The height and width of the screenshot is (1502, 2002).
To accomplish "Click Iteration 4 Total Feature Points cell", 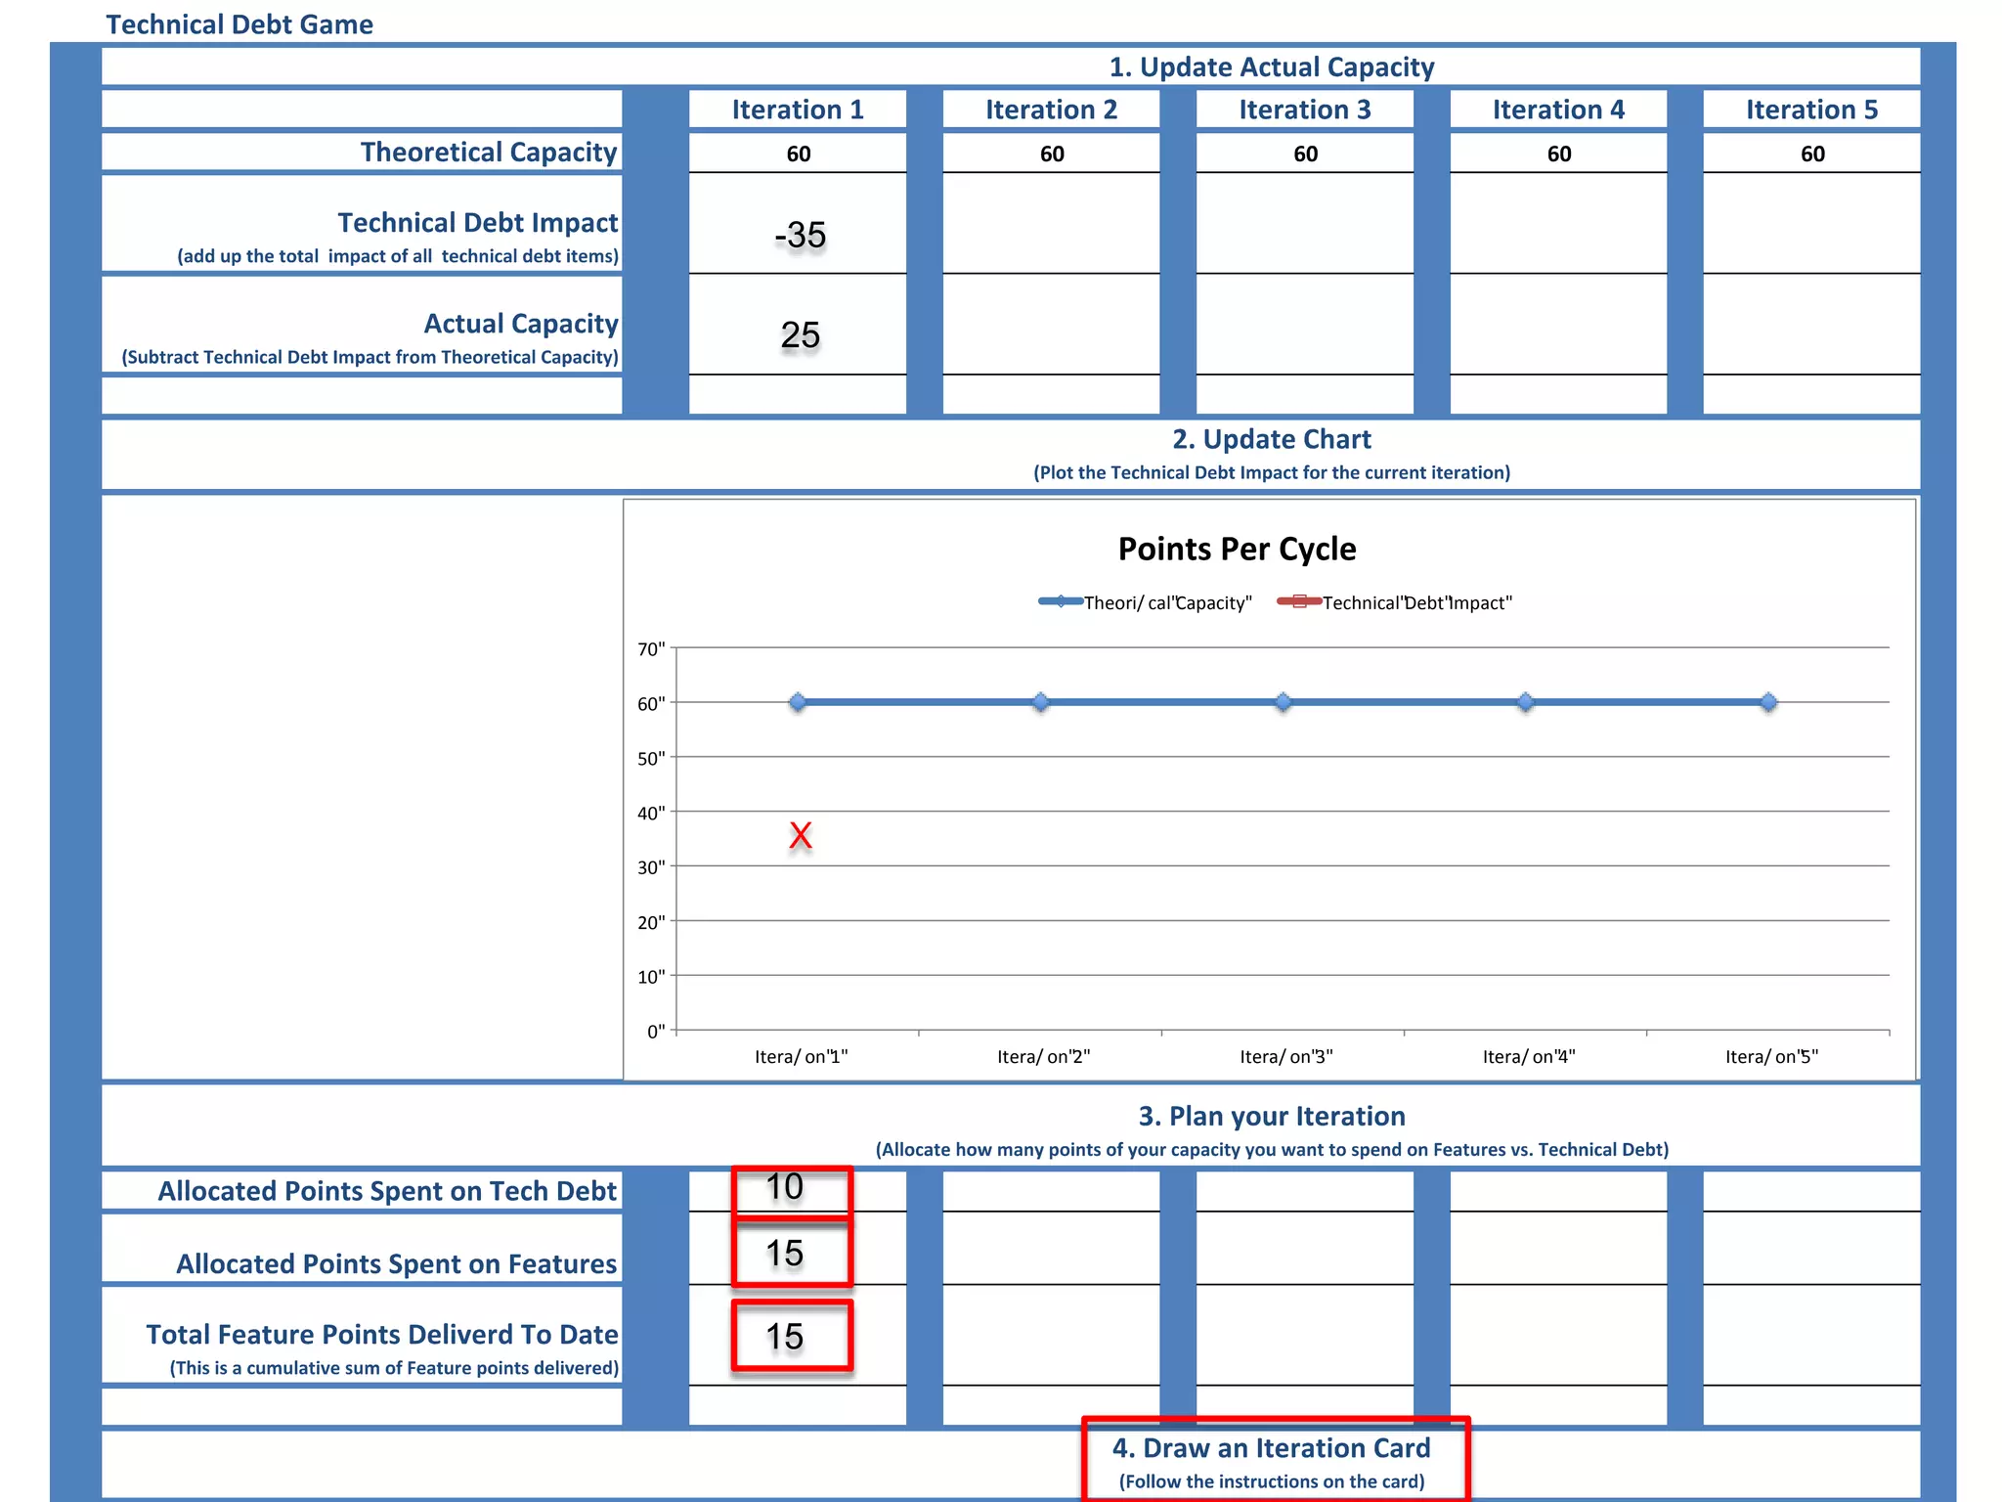I will point(1558,1336).
